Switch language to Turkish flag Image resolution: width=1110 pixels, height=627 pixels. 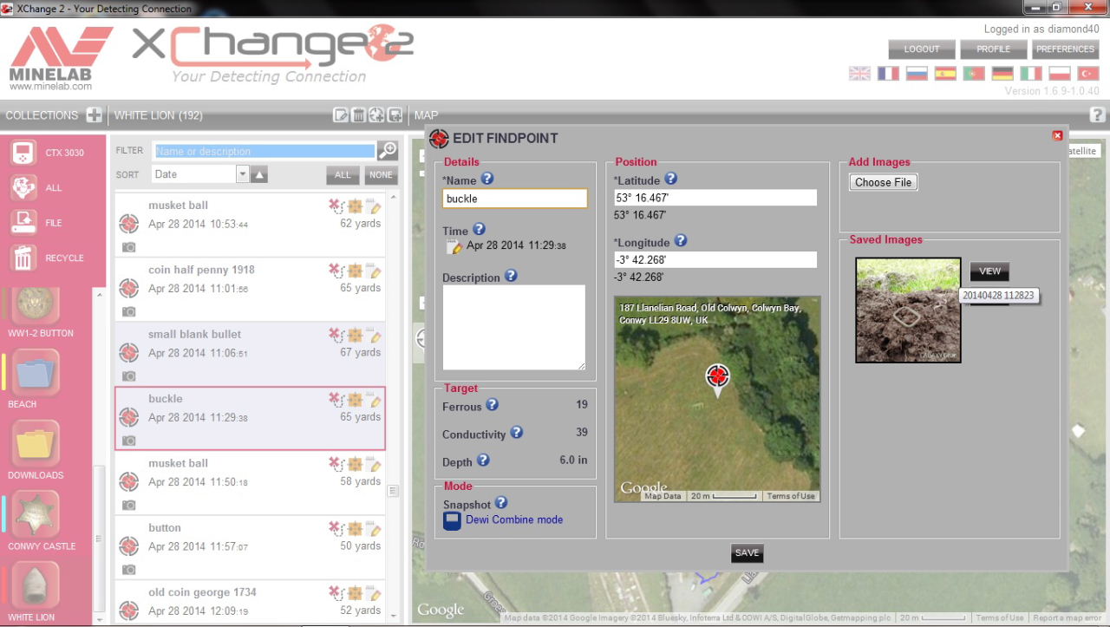click(1087, 74)
